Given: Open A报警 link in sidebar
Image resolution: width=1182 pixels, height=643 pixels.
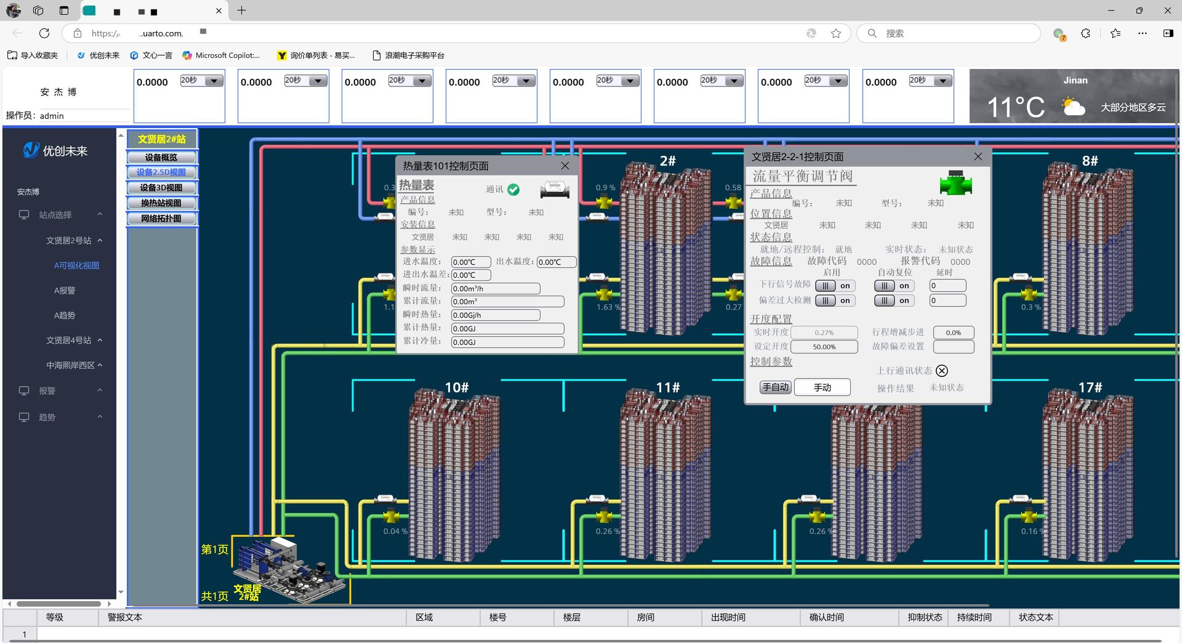Looking at the screenshot, I should 65,290.
